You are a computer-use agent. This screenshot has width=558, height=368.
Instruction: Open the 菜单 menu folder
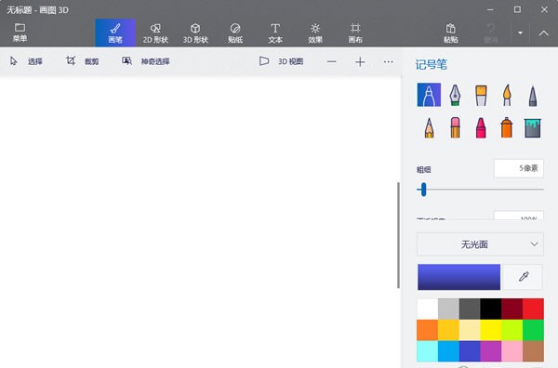click(20, 33)
